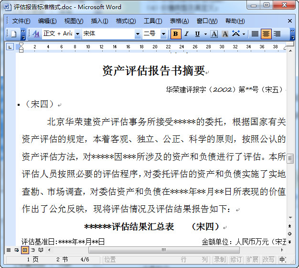Open 编辑(E) menu
Viewport: 299px width, 268px height.
(47, 21)
